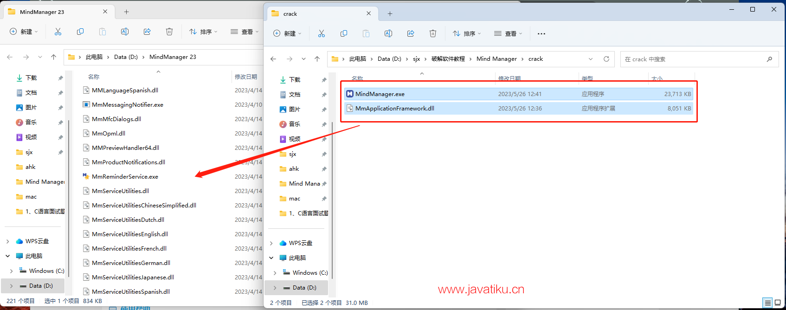Click the Rename icon in crack window toolbar
The height and width of the screenshot is (310, 786).
(388, 33)
